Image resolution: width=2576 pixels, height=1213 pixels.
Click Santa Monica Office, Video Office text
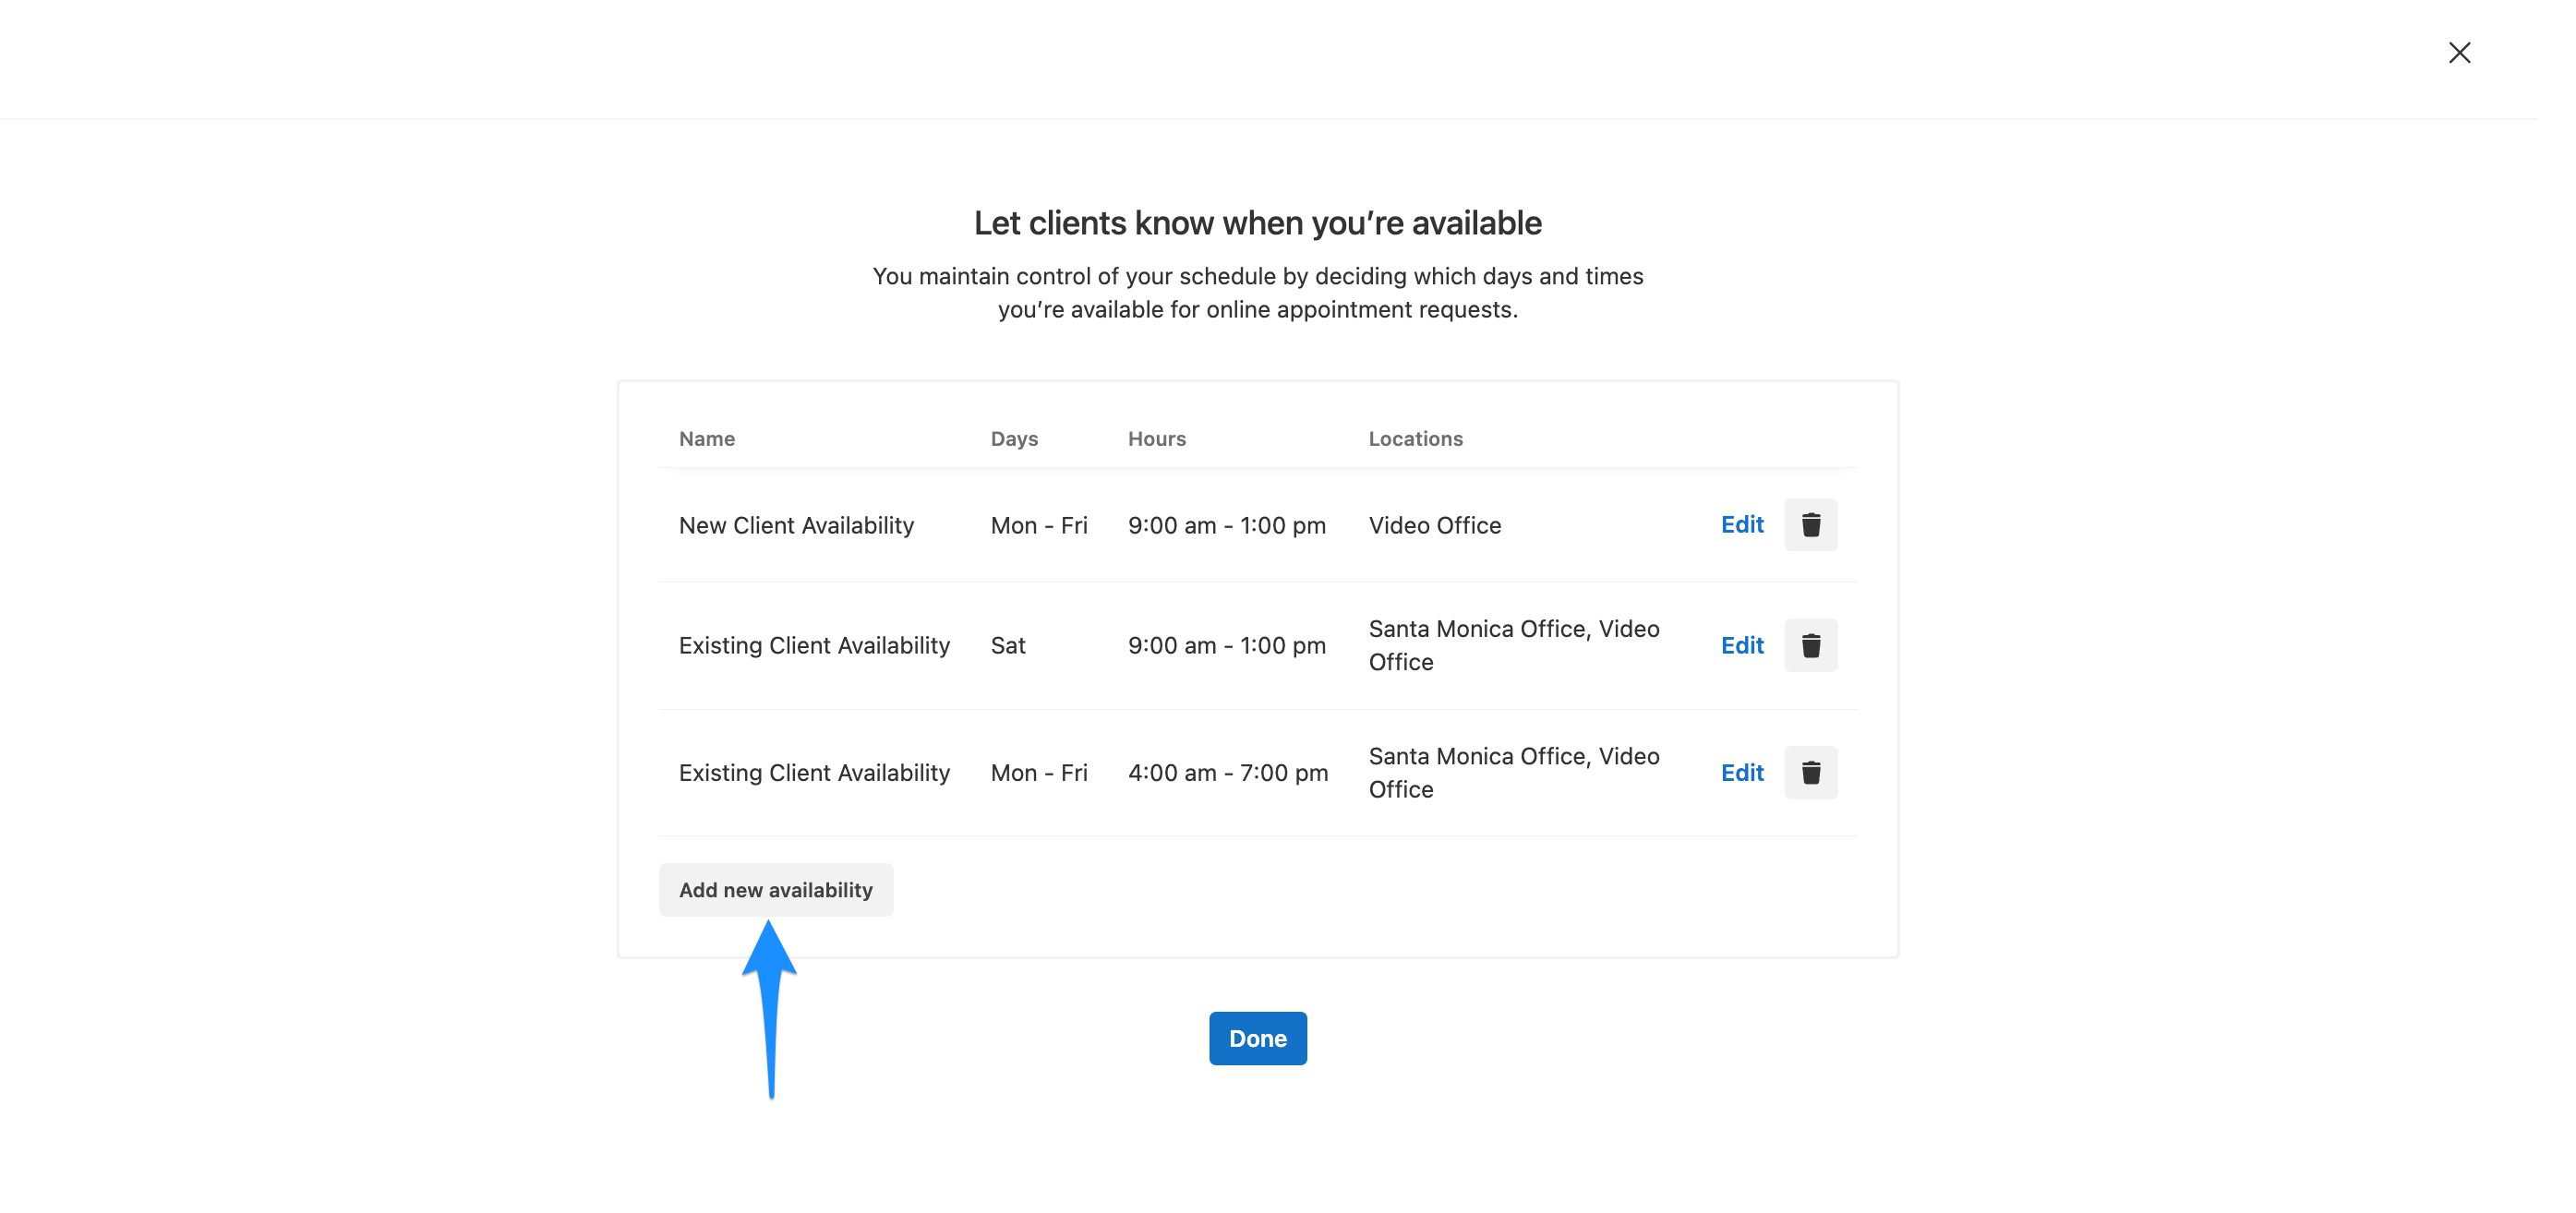(x=1513, y=645)
